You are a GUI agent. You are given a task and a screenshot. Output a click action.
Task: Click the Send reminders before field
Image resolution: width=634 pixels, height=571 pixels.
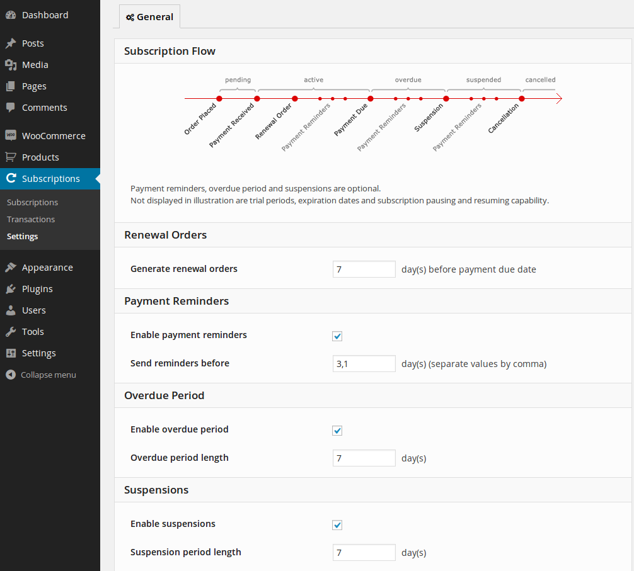[x=364, y=363]
